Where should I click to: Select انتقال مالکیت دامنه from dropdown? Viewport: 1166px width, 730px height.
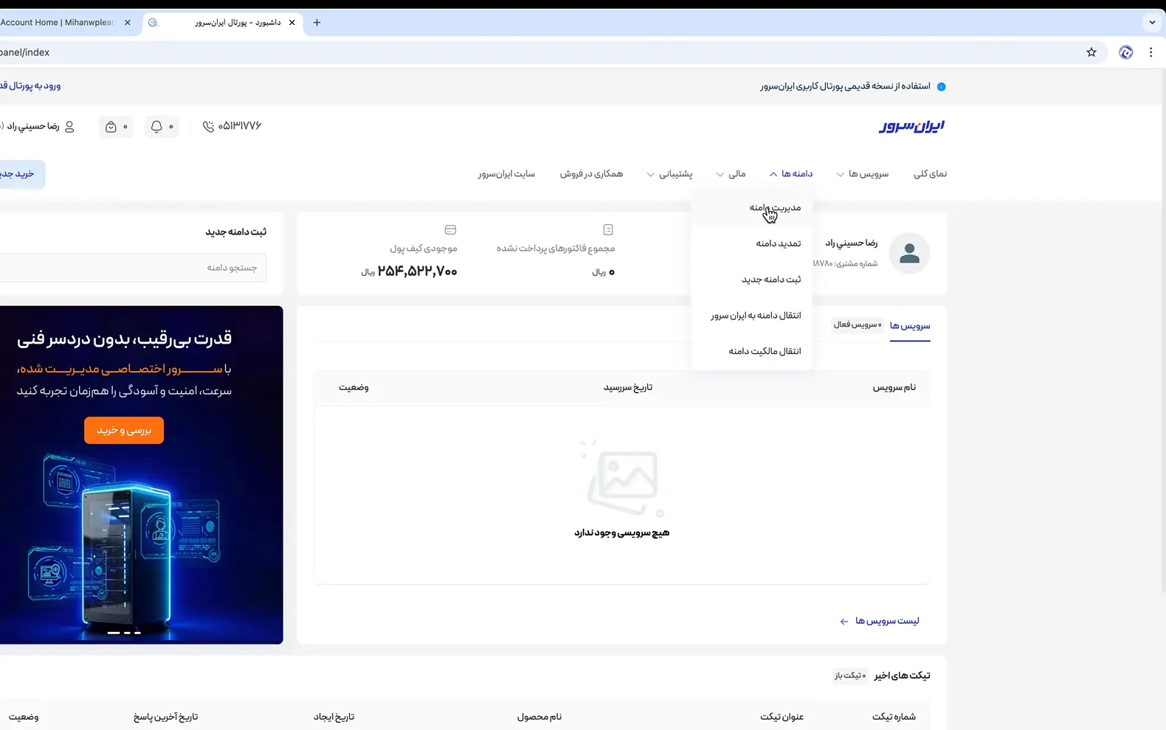click(752, 351)
